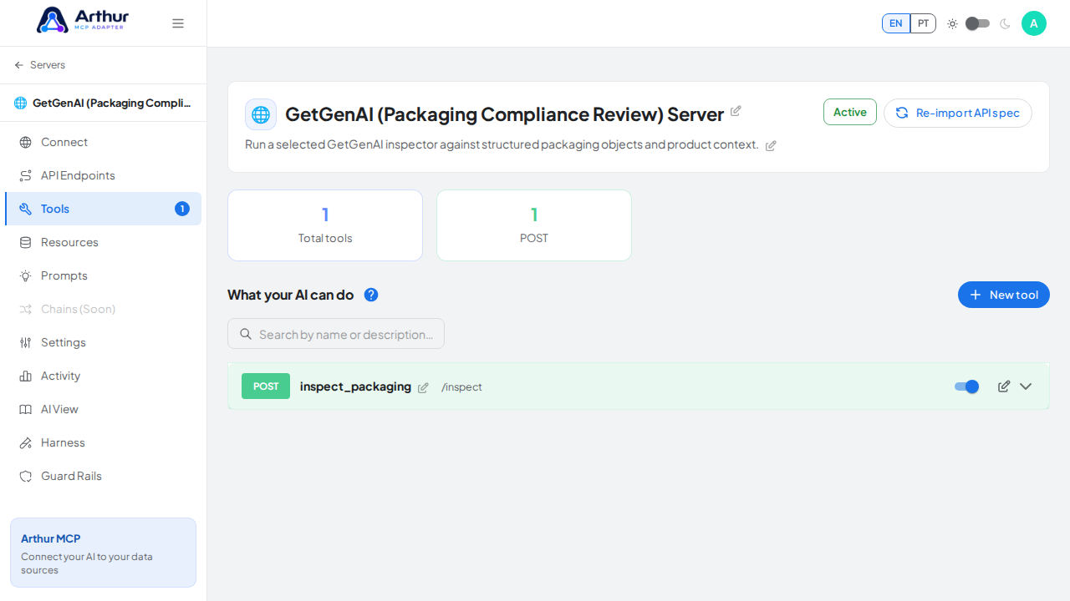Click Re-import API spec button

(x=958, y=113)
